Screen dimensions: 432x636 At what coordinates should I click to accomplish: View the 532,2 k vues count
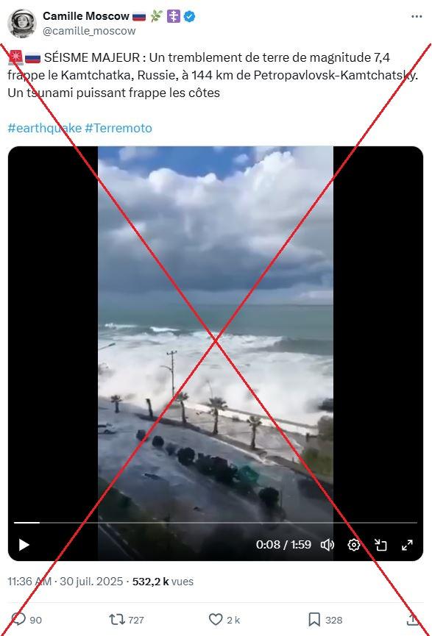(163, 582)
